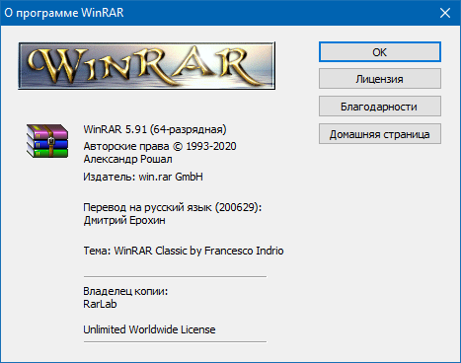Click the WinRAR stacked books icon
The height and width of the screenshot is (363, 461).
point(47,141)
